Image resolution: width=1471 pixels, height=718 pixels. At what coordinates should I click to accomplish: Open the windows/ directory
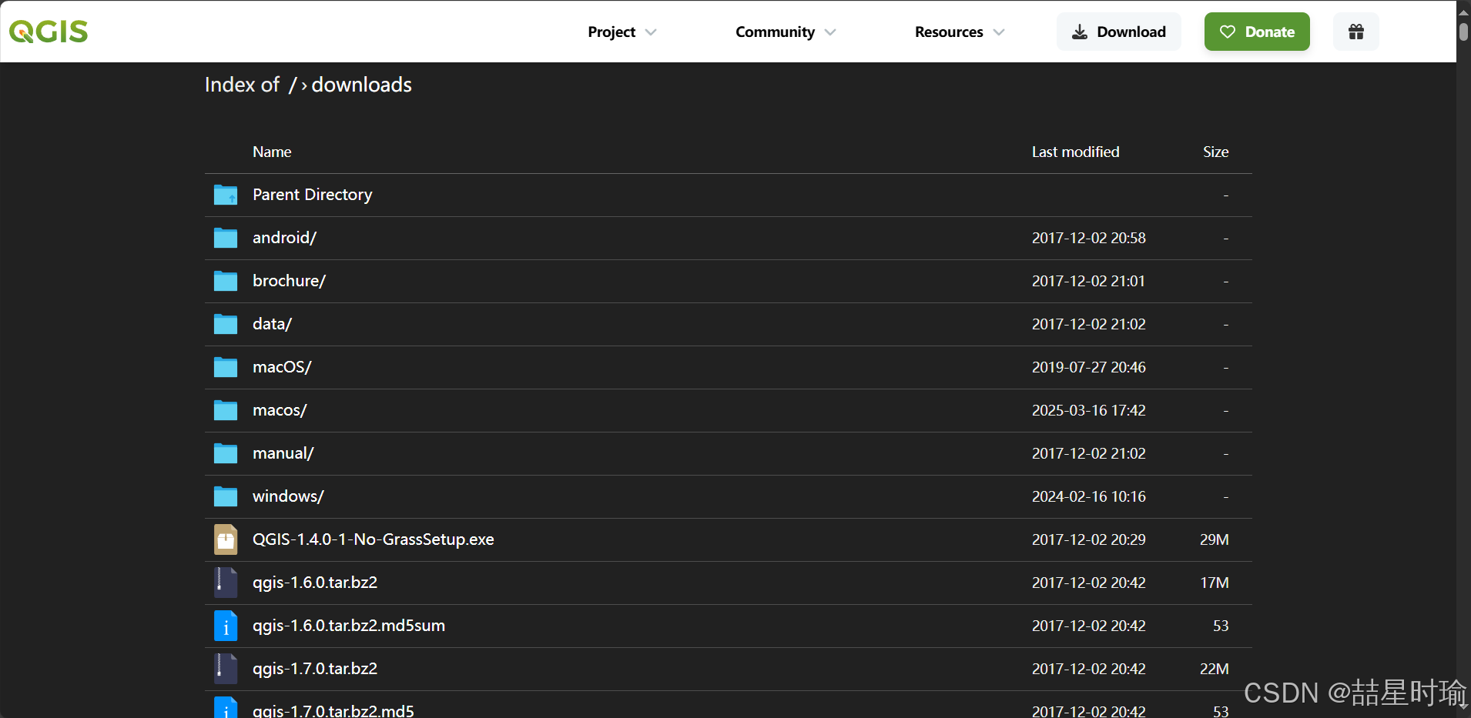point(289,496)
